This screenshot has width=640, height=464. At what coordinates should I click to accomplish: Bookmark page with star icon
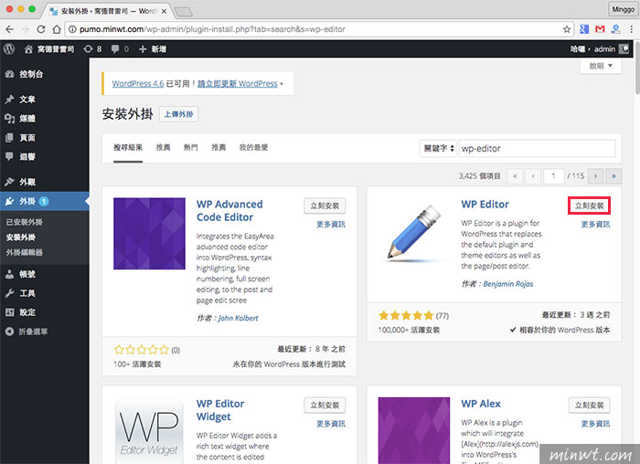567,29
